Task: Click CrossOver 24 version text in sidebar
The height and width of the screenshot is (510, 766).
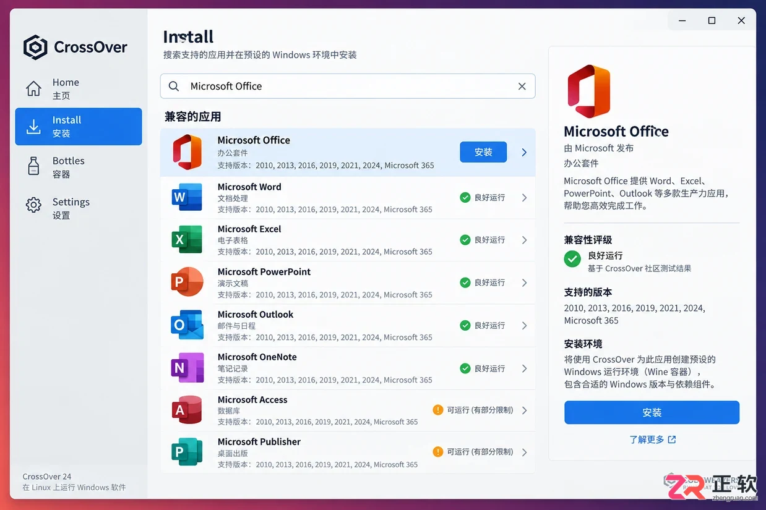Action: coord(47,477)
